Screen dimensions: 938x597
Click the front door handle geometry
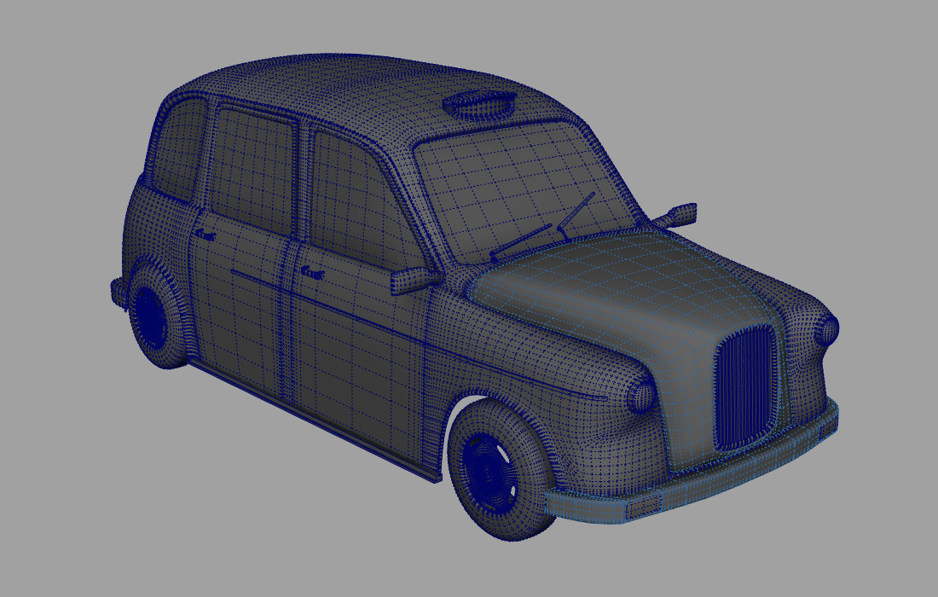[311, 271]
